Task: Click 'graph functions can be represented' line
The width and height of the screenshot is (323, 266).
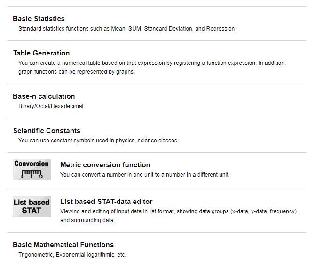Action: coord(77,72)
